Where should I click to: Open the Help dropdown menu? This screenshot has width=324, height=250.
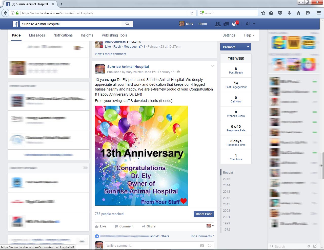[x=249, y=35]
